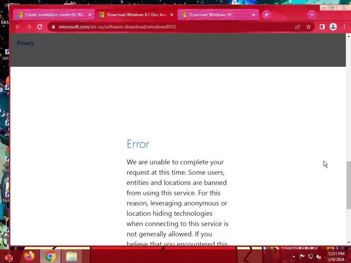The width and height of the screenshot is (351, 263).
Task: Go forward with the forward arrow
Action: coord(29,27)
